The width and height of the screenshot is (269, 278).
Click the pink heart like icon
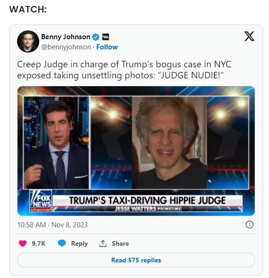point(23,243)
